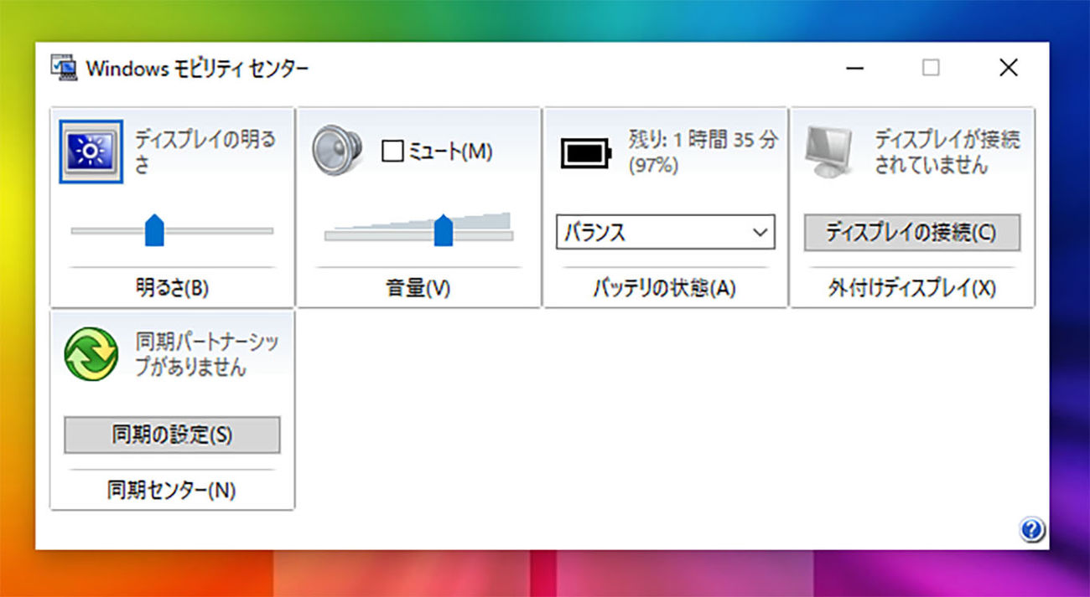Image resolution: width=1090 pixels, height=597 pixels.
Task: Minimize the Mobility Center window
Action: pyautogui.click(x=854, y=68)
